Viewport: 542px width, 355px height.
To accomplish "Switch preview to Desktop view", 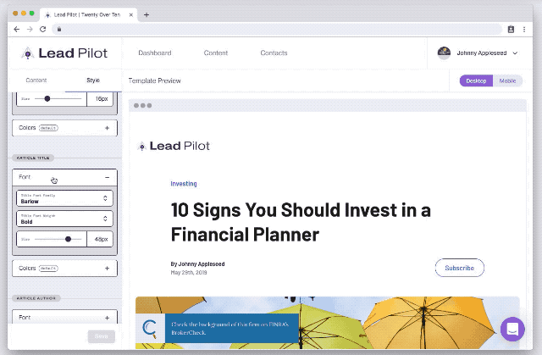I will (x=476, y=80).
